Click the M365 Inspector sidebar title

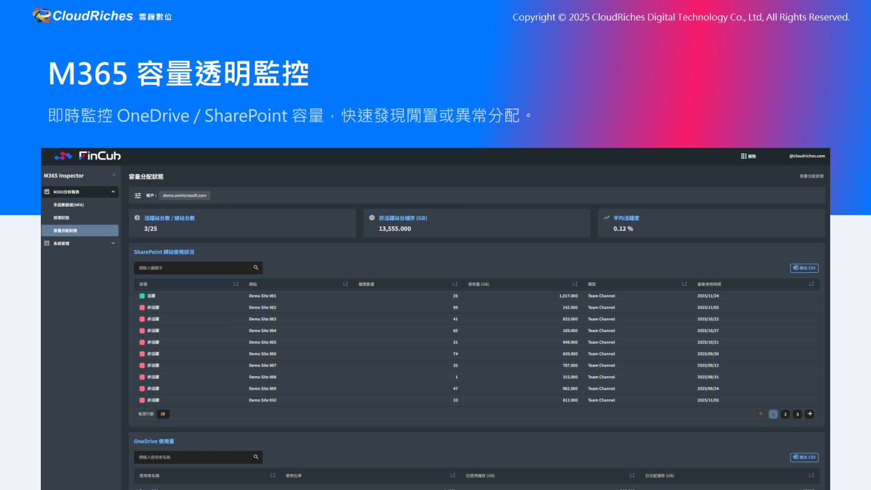64,176
